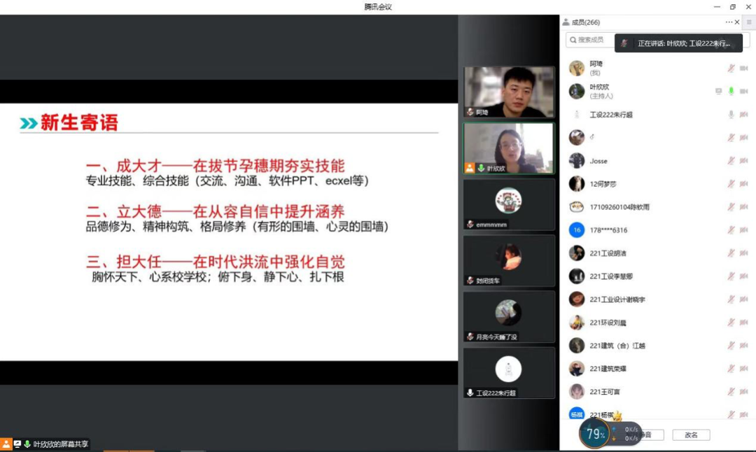Click the camera icon beside 221王可言

744,390
